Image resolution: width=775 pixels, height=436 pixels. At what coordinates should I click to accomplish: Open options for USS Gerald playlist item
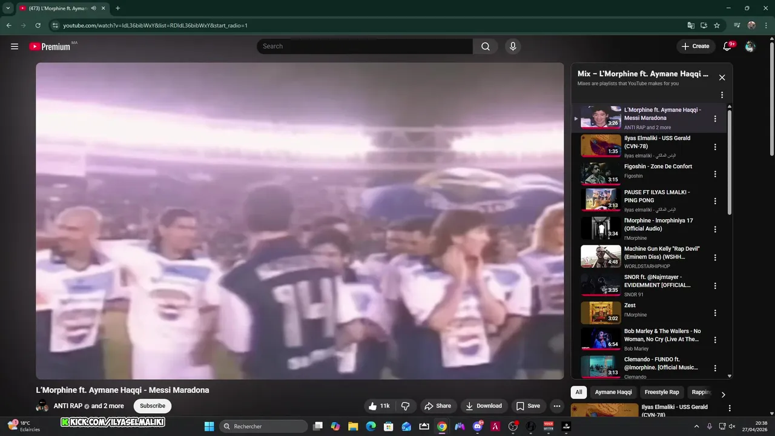(715, 147)
